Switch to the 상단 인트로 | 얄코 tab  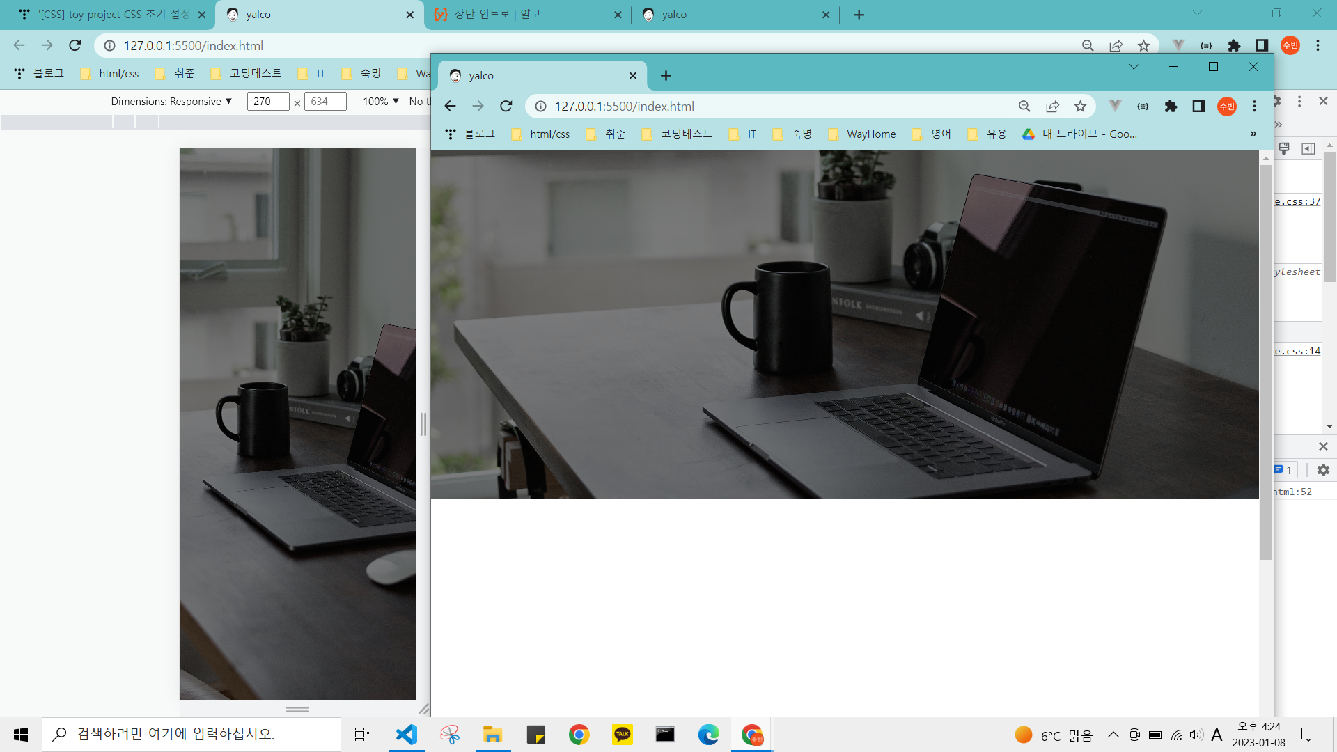click(497, 15)
